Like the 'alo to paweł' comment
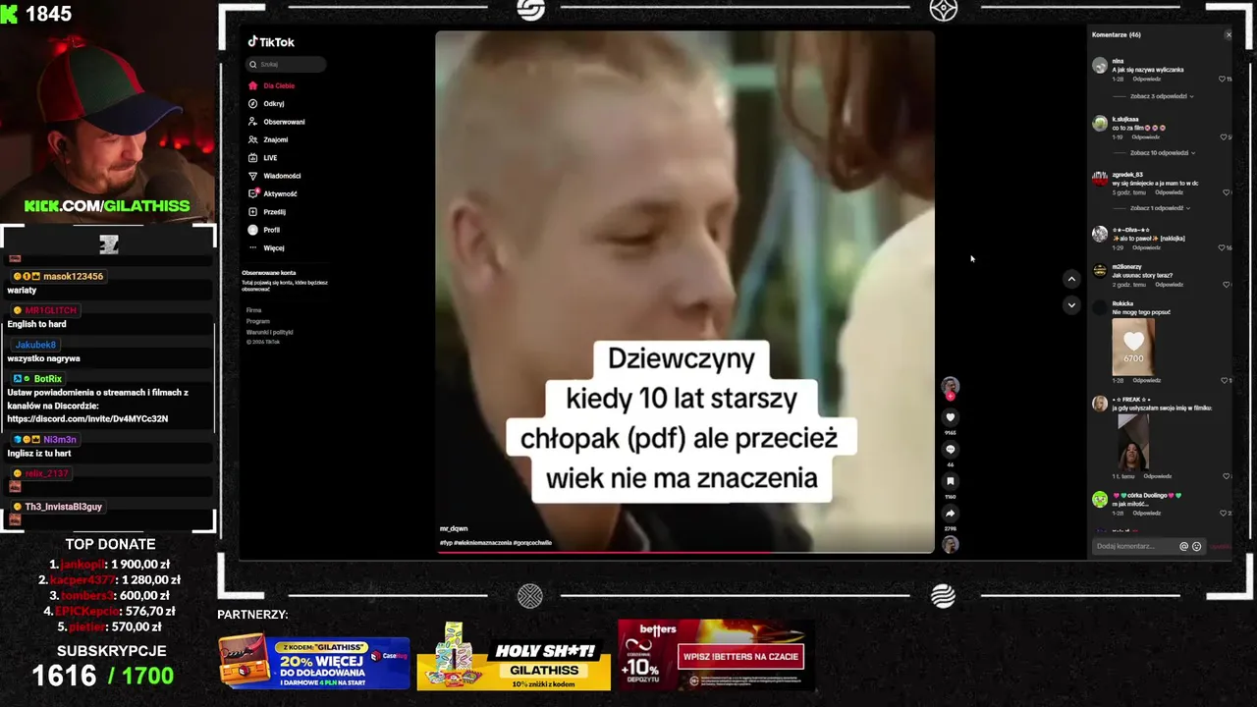The width and height of the screenshot is (1257, 707). coord(1221,247)
